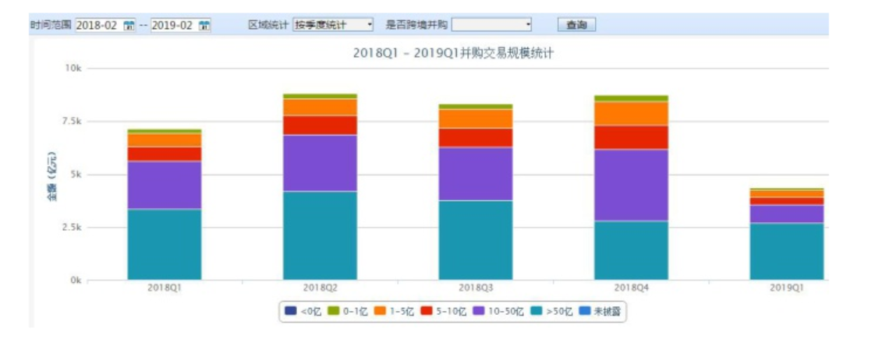This screenshot has width=896, height=339.
Task: Toggle the 1-5亿 legend entry
Action: [x=395, y=311]
